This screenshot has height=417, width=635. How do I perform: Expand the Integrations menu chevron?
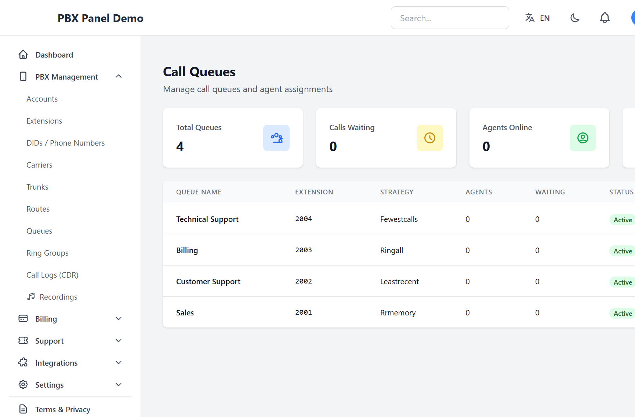(119, 362)
